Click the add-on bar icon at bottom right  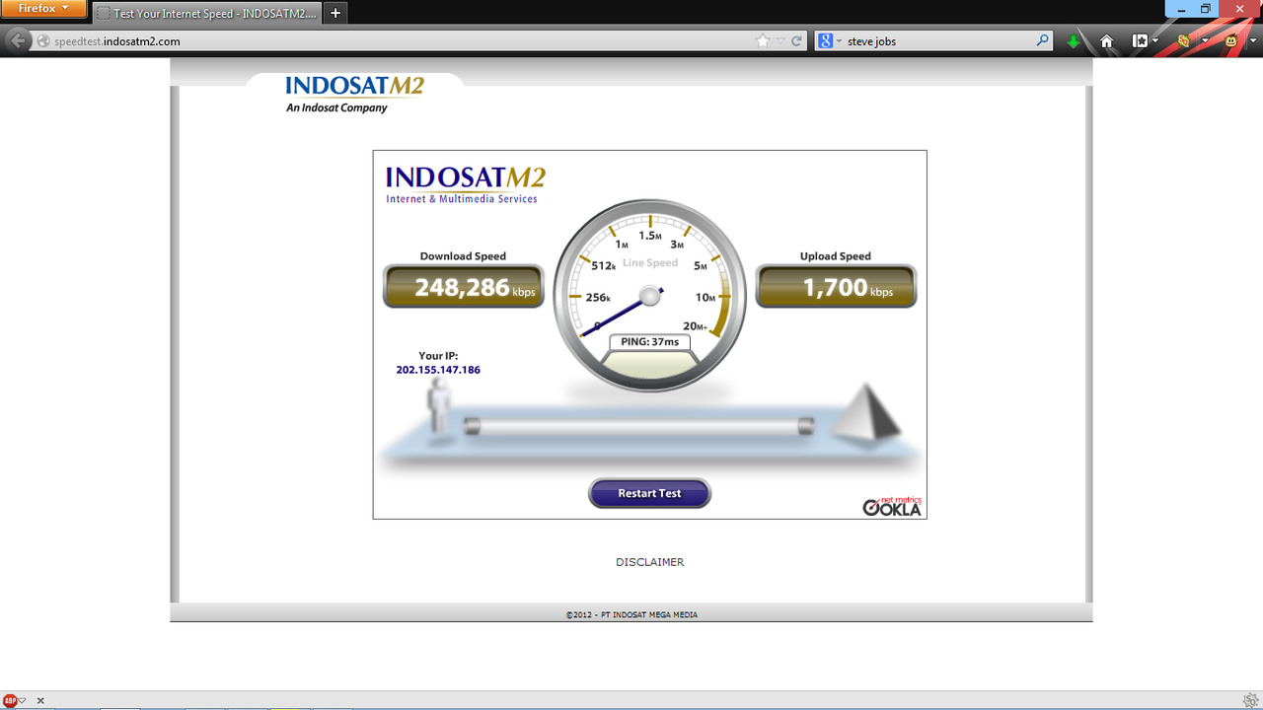tap(1250, 700)
